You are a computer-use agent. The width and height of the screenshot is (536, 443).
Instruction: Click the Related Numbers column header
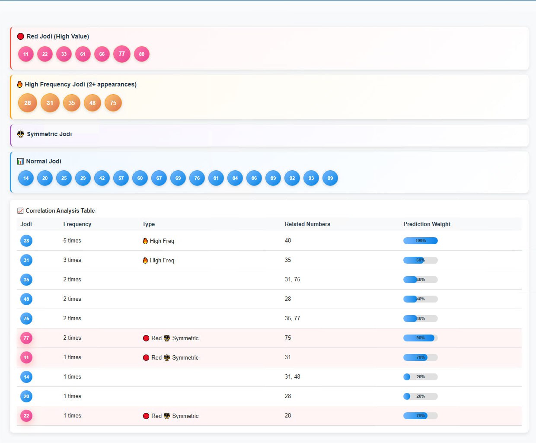click(x=307, y=224)
